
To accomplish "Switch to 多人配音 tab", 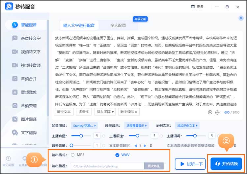I will pos(118,25).
